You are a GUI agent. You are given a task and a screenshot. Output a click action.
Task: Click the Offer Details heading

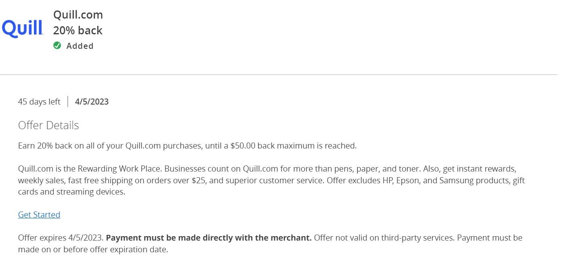(x=48, y=126)
